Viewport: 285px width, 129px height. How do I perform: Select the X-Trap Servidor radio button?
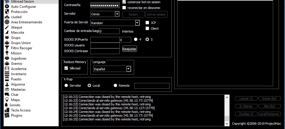pyautogui.click(x=66, y=86)
